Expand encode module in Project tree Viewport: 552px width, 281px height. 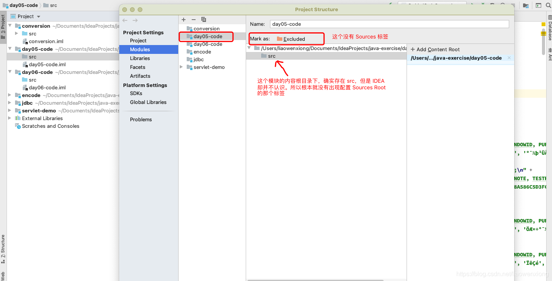point(10,95)
